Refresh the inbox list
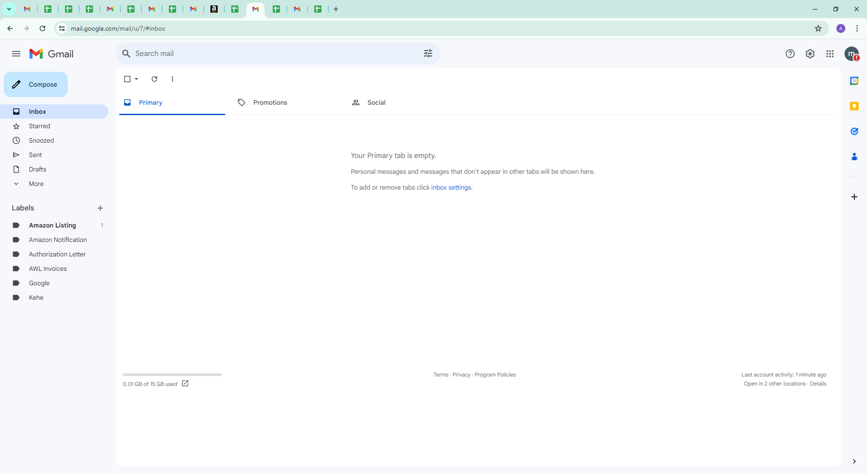 (x=154, y=79)
